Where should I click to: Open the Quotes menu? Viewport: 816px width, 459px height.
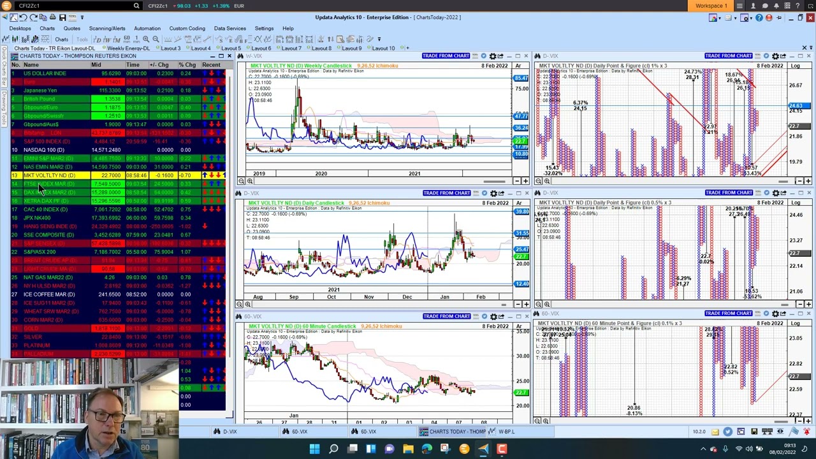pos(71,28)
